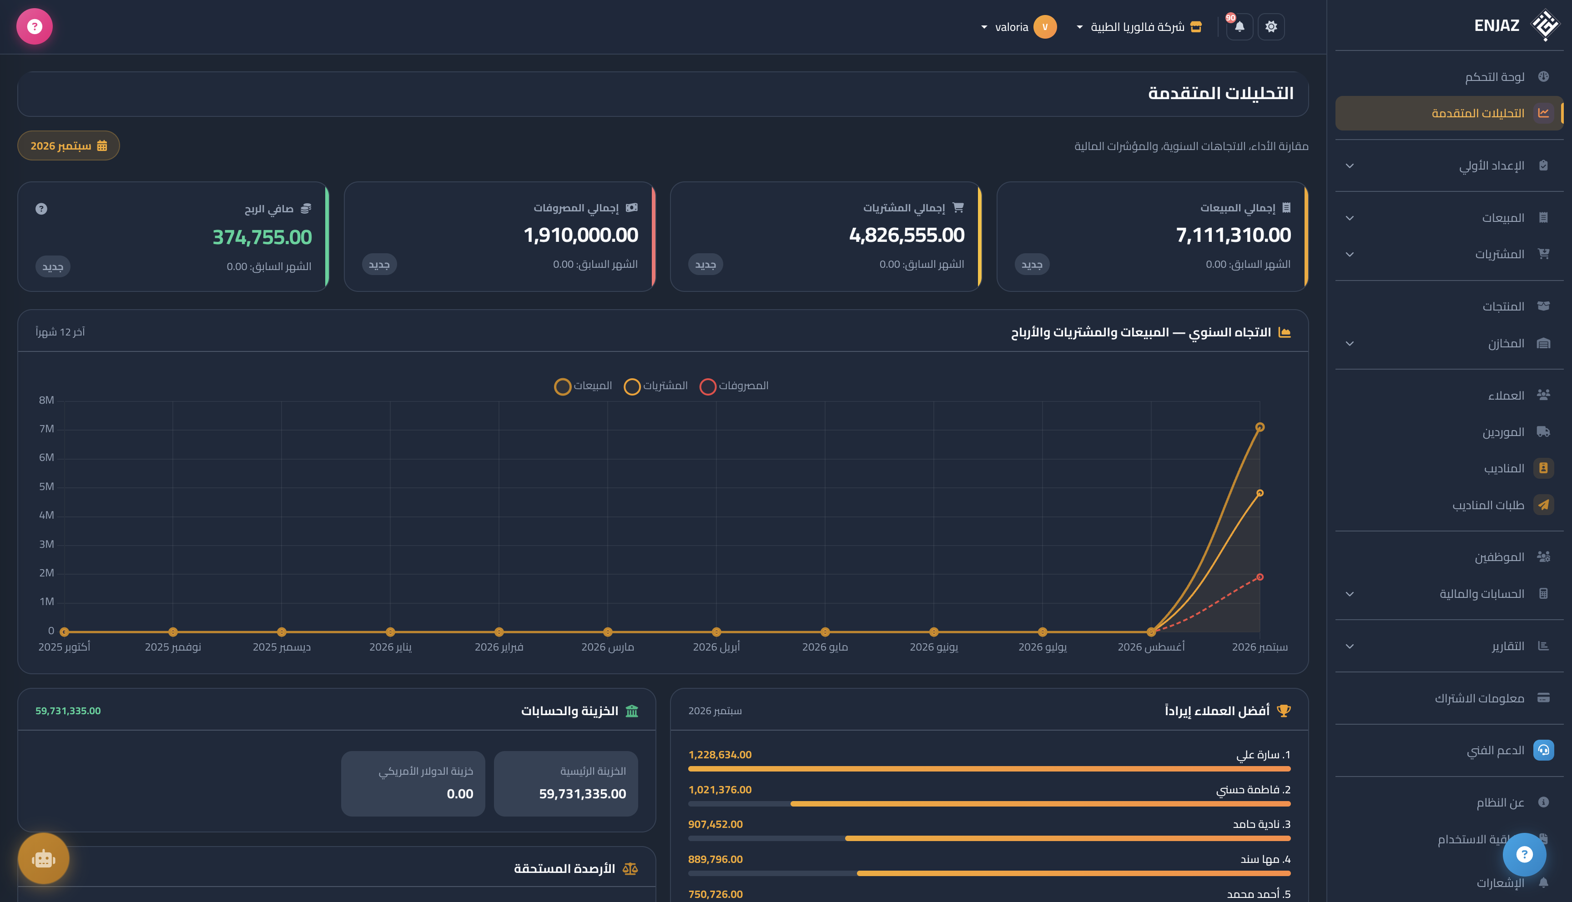
Task: Expand الإعداد الأولي sidebar section
Action: [x=1449, y=165]
